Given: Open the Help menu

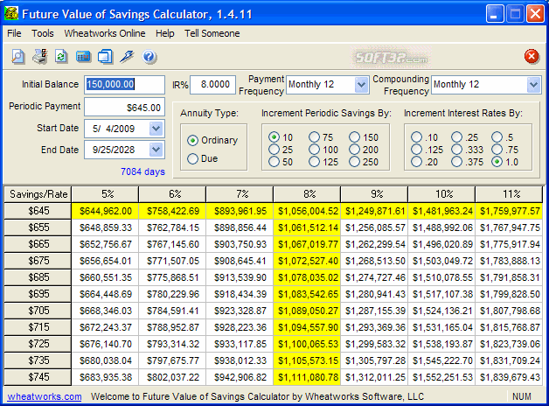Looking at the screenshot, I should tap(165, 33).
